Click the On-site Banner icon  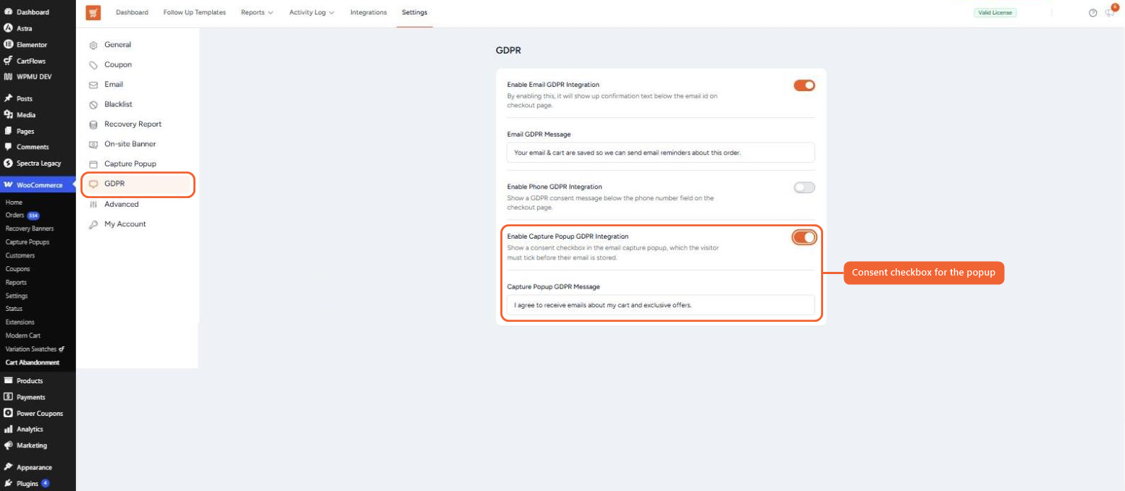(x=93, y=144)
